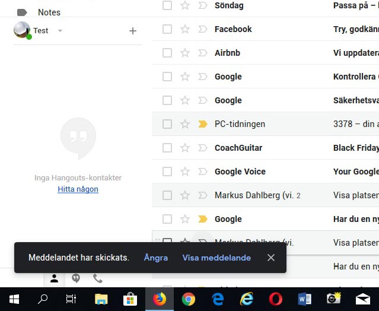
Task: Tick checkbox for Google 'Säkerhetsva' email
Action: [167, 100]
